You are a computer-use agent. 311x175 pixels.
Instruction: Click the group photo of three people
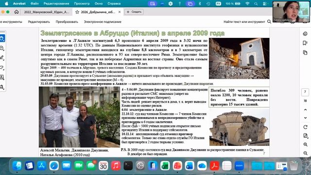pyautogui.click(x=79, y=117)
